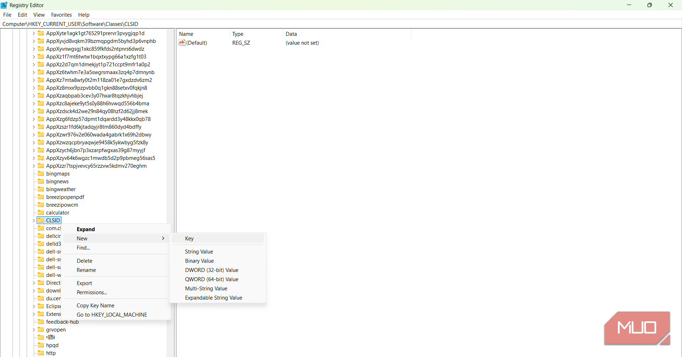Expand the Eclipse key chevron

(x=34, y=306)
